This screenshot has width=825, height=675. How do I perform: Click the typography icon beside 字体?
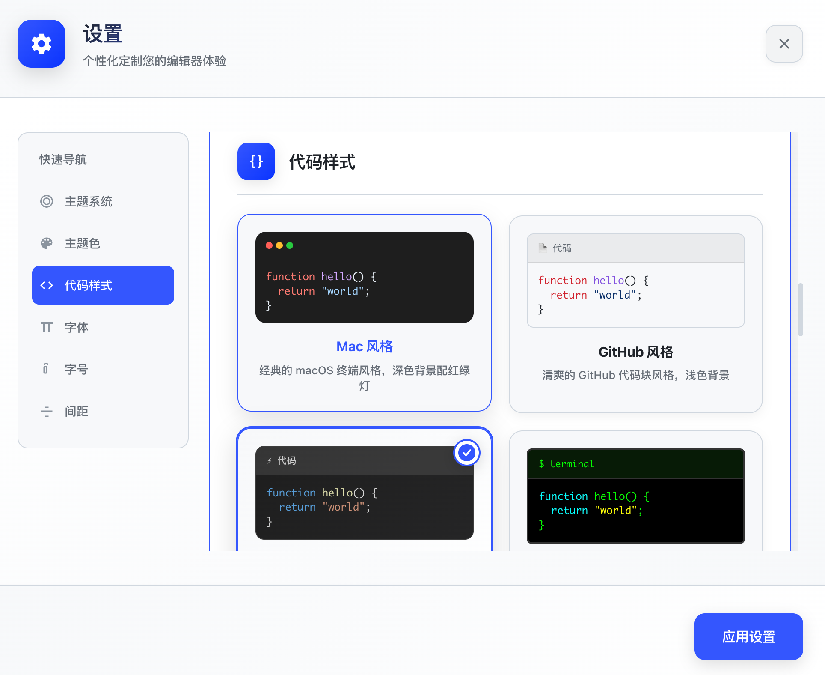(x=47, y=327)
